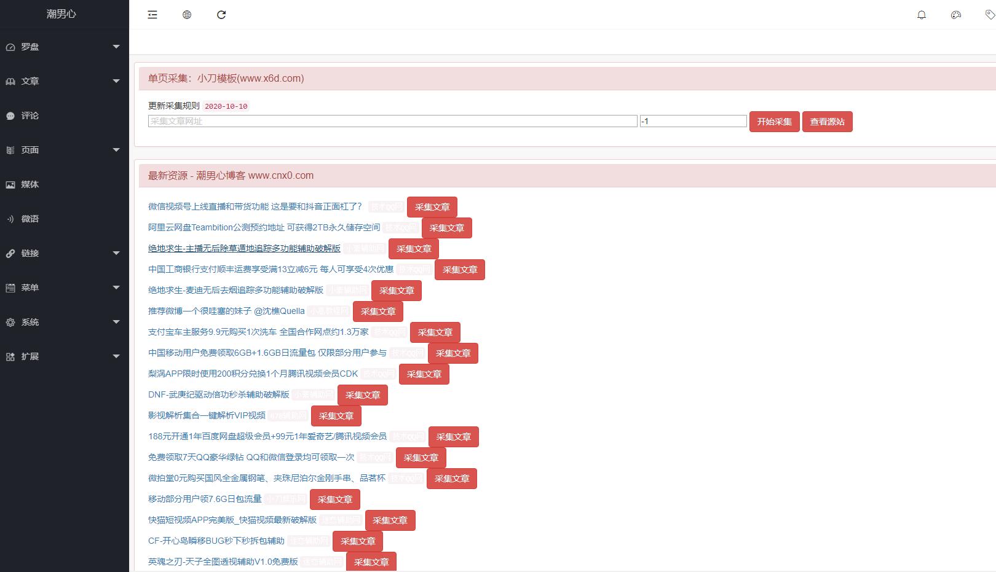Screen dimensions: 996x572
Task: Open 评论 comments in sidebar
Action: pyautogui.click(x=30, y=116)
